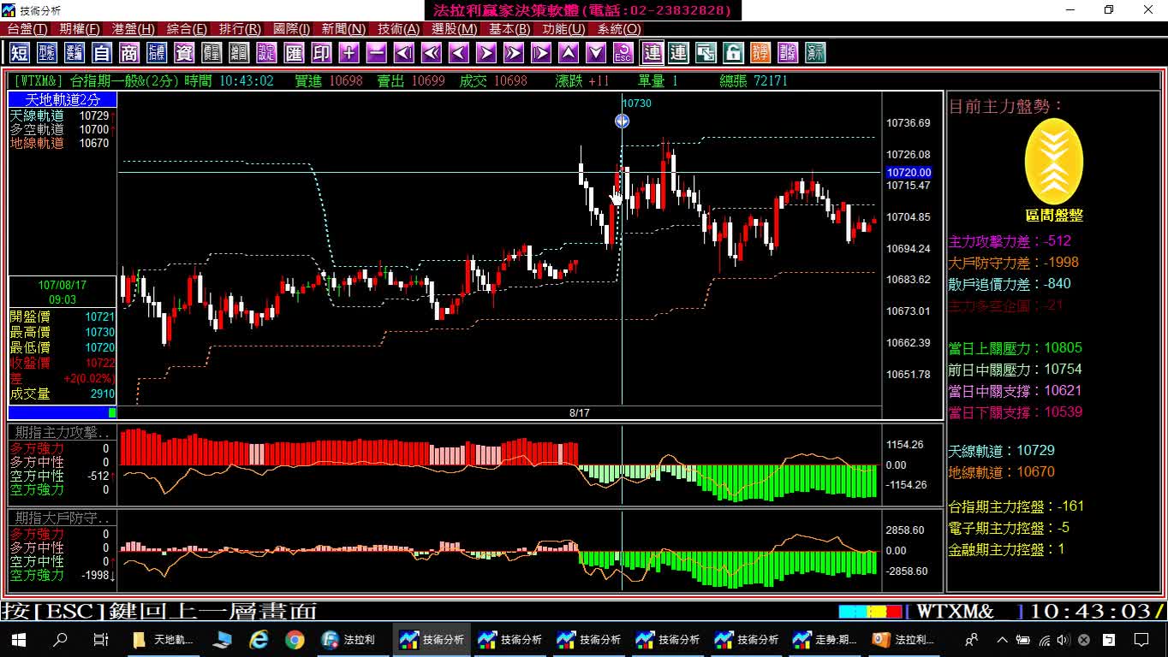Click the yellow 區間盤整 trend indicator
Screen dimensions: 1168x657
pos(1054,163)
